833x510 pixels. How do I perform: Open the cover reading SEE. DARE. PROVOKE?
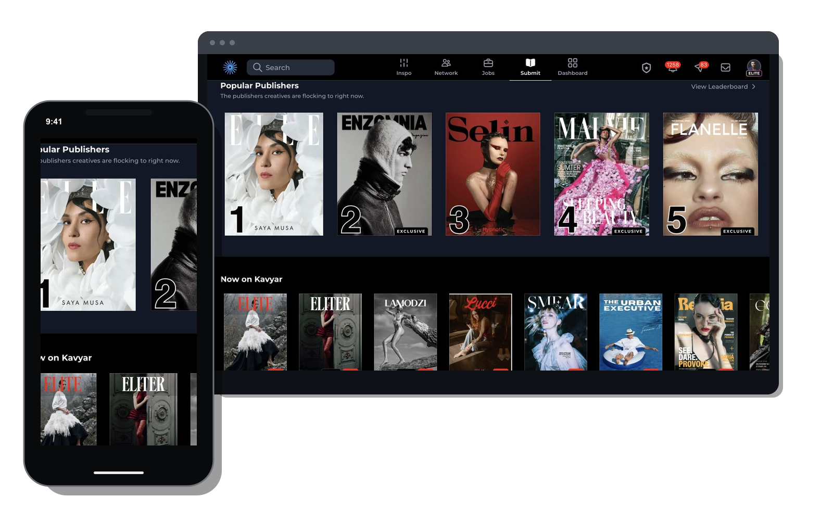click(706, 332)
